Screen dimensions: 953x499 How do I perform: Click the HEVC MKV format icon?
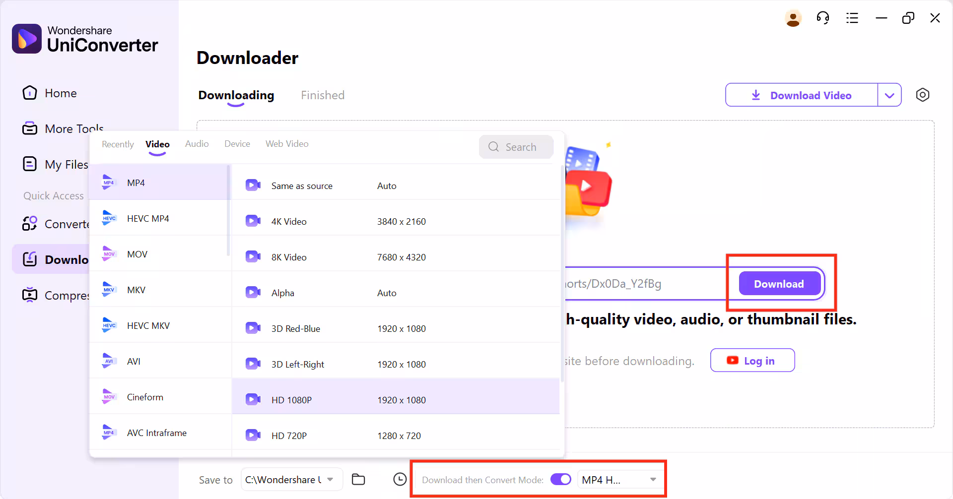(x=109, y=325)
